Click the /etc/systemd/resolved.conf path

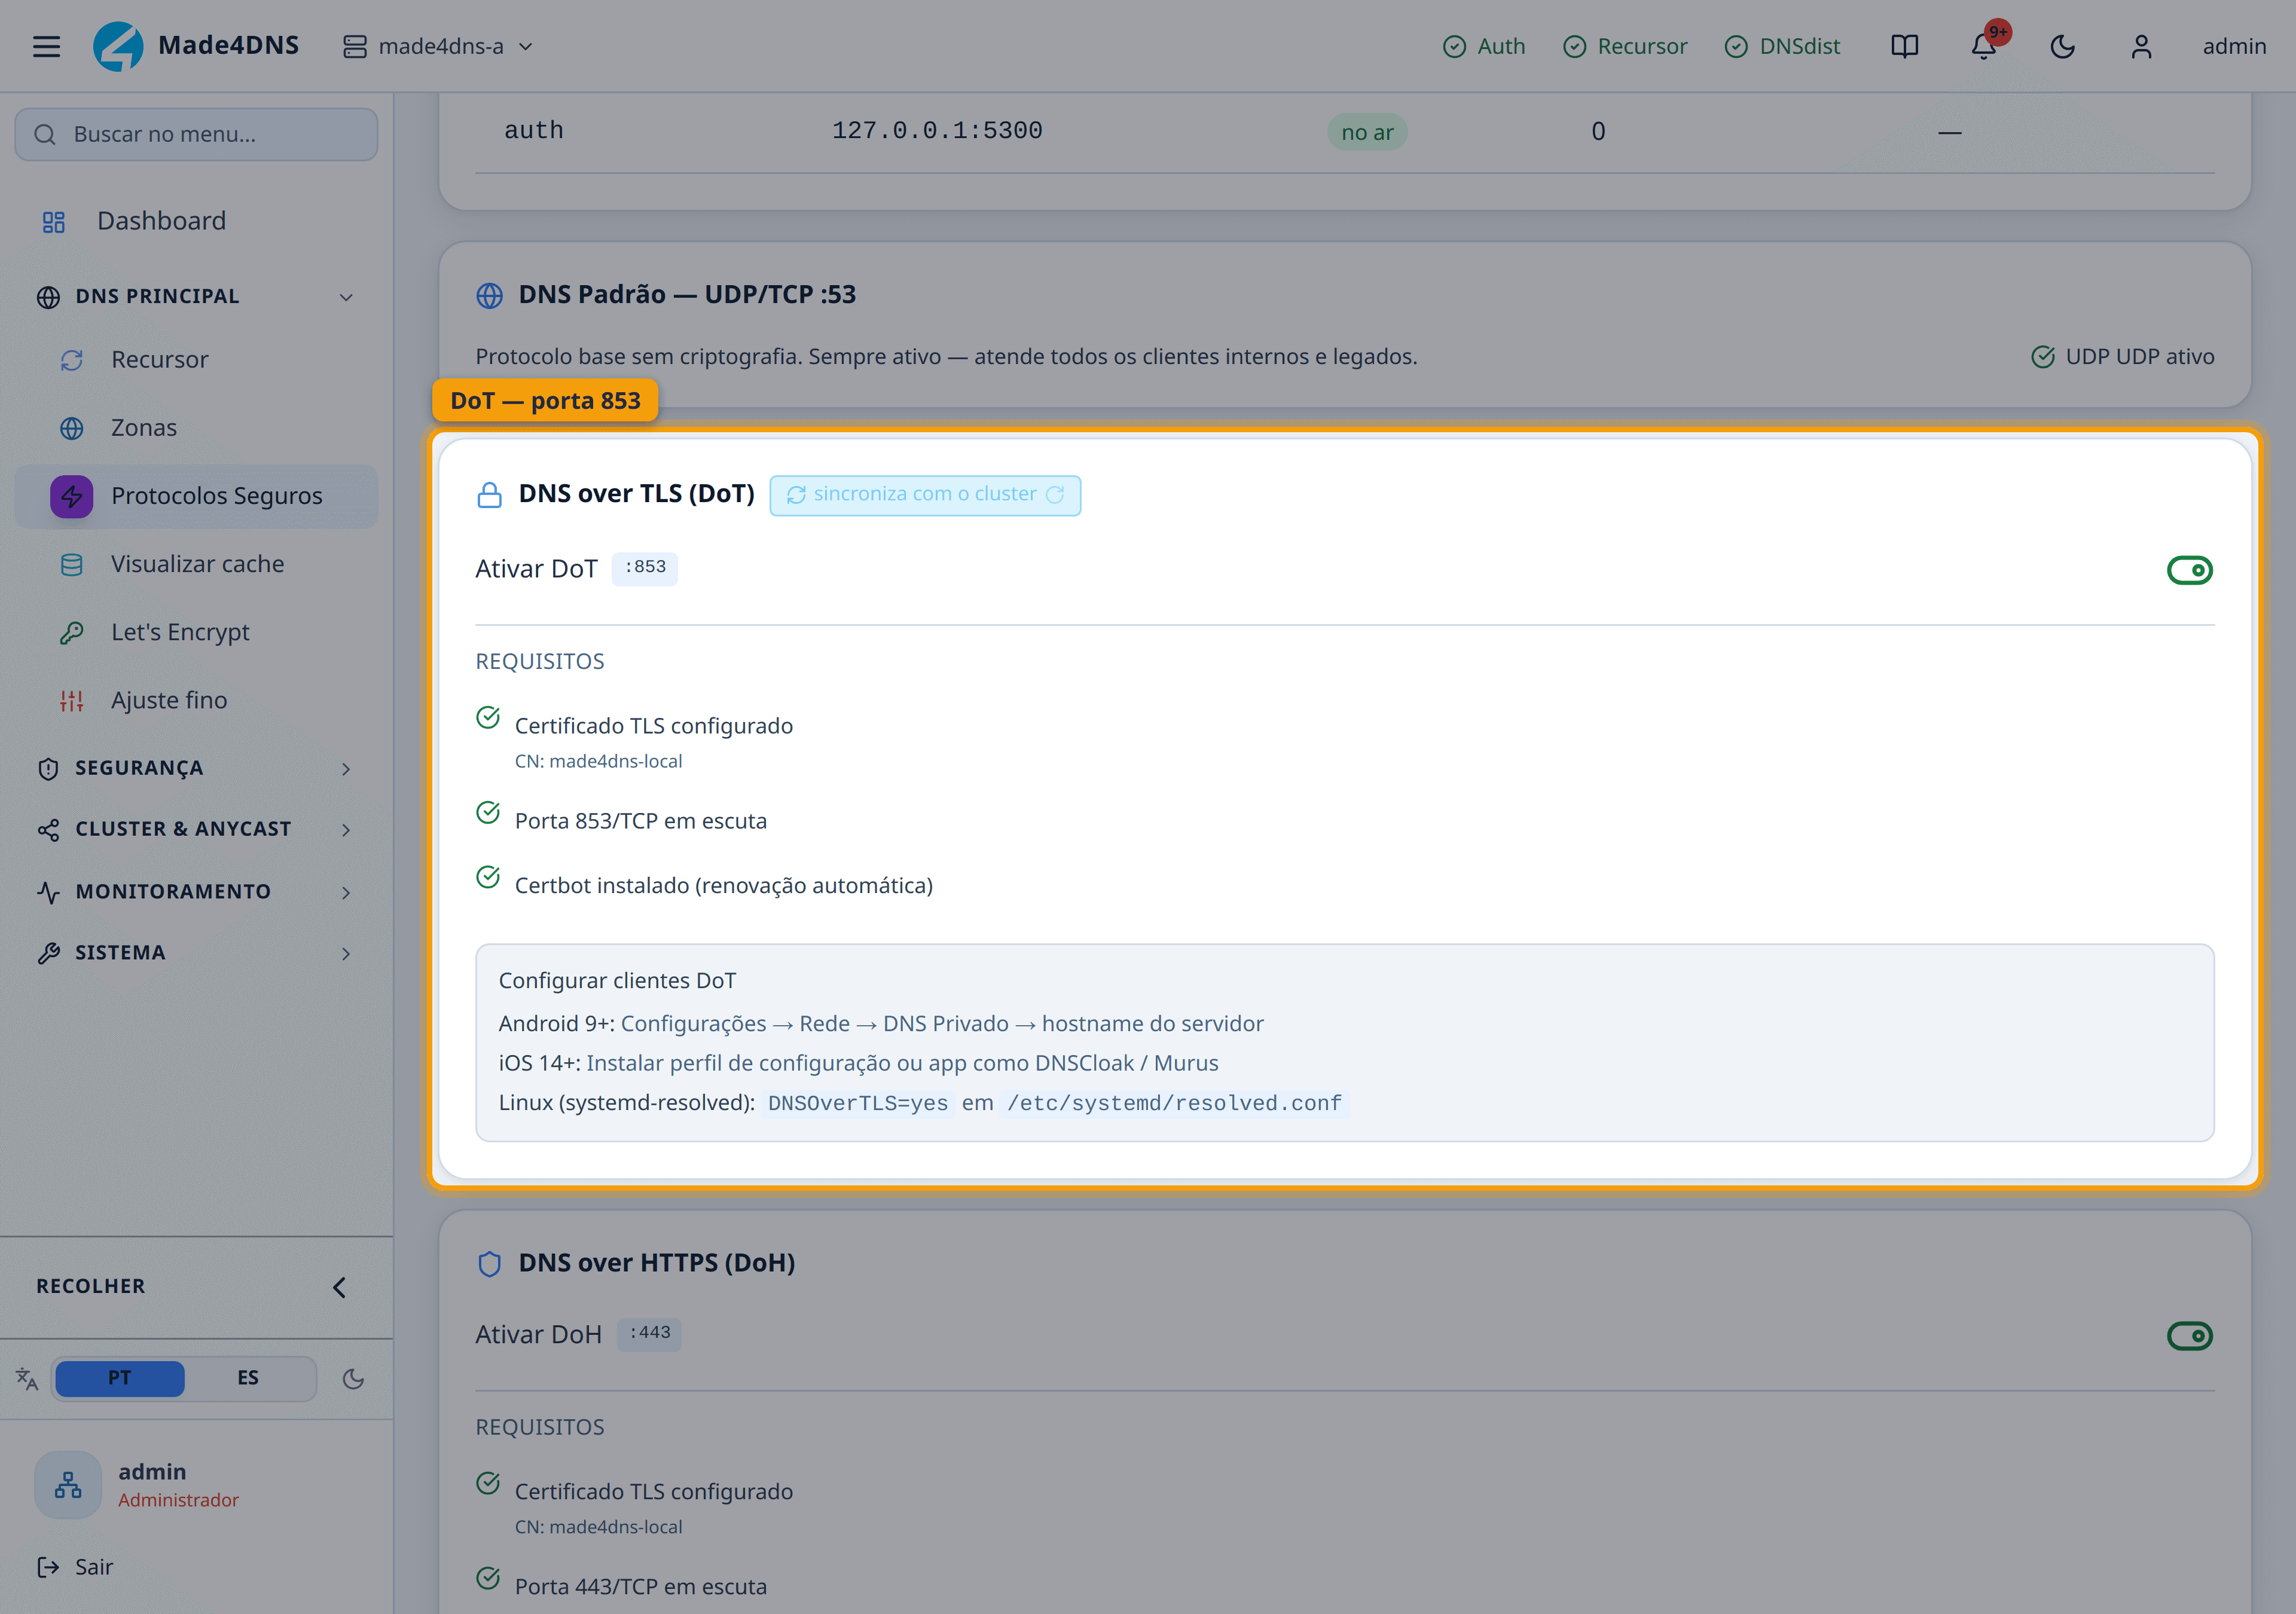pyautogui.click(x=1174, y=1103)
